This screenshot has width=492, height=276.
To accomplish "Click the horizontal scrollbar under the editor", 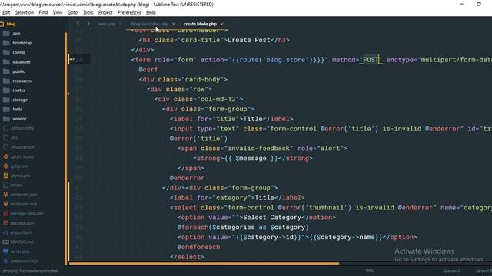I will click(x=204, y=264).
